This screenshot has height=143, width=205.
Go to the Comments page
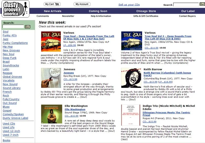[43, 16]
